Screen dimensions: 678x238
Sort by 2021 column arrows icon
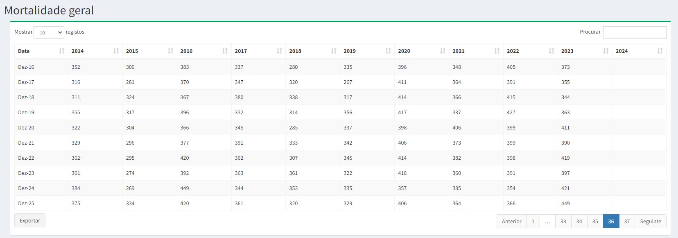click(497, 51)
